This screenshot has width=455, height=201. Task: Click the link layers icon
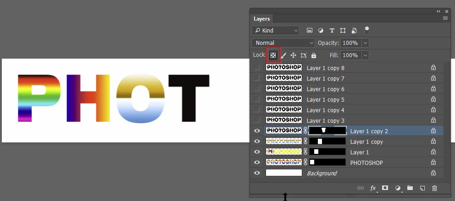point(361,188)
